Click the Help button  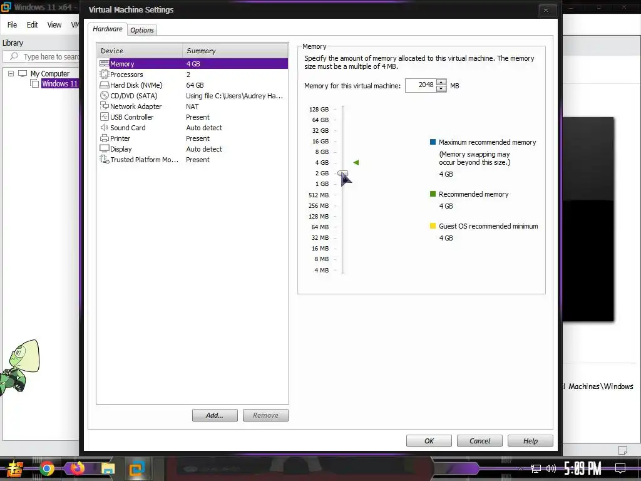[530, 441]
